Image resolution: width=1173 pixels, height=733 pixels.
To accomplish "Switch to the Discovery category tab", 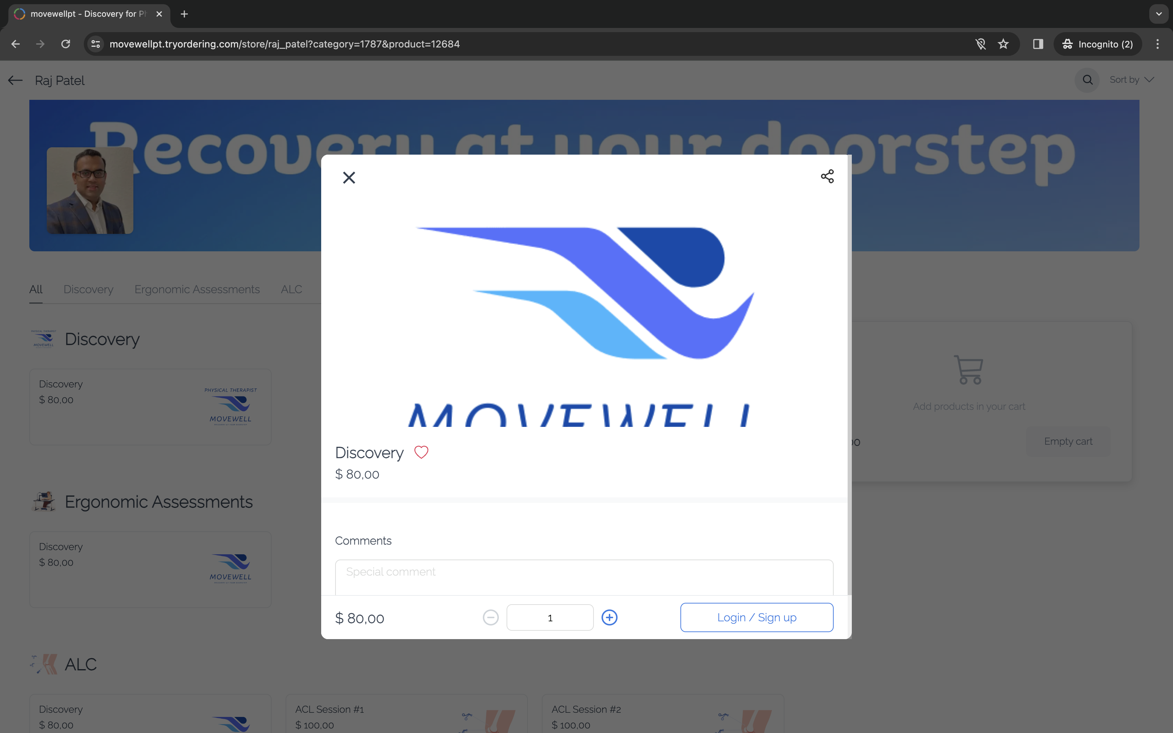I will coord(88,289).
